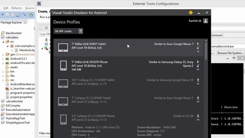Select the 5.5" Lollipop phone device thumbnail

pos(64,119)
